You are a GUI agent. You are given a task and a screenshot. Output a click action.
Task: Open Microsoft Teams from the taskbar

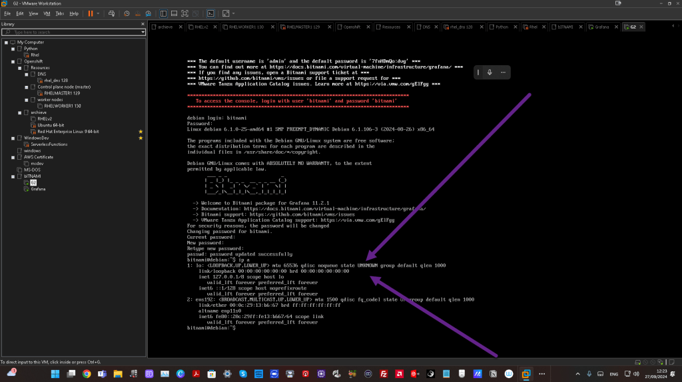coord(102,374)
